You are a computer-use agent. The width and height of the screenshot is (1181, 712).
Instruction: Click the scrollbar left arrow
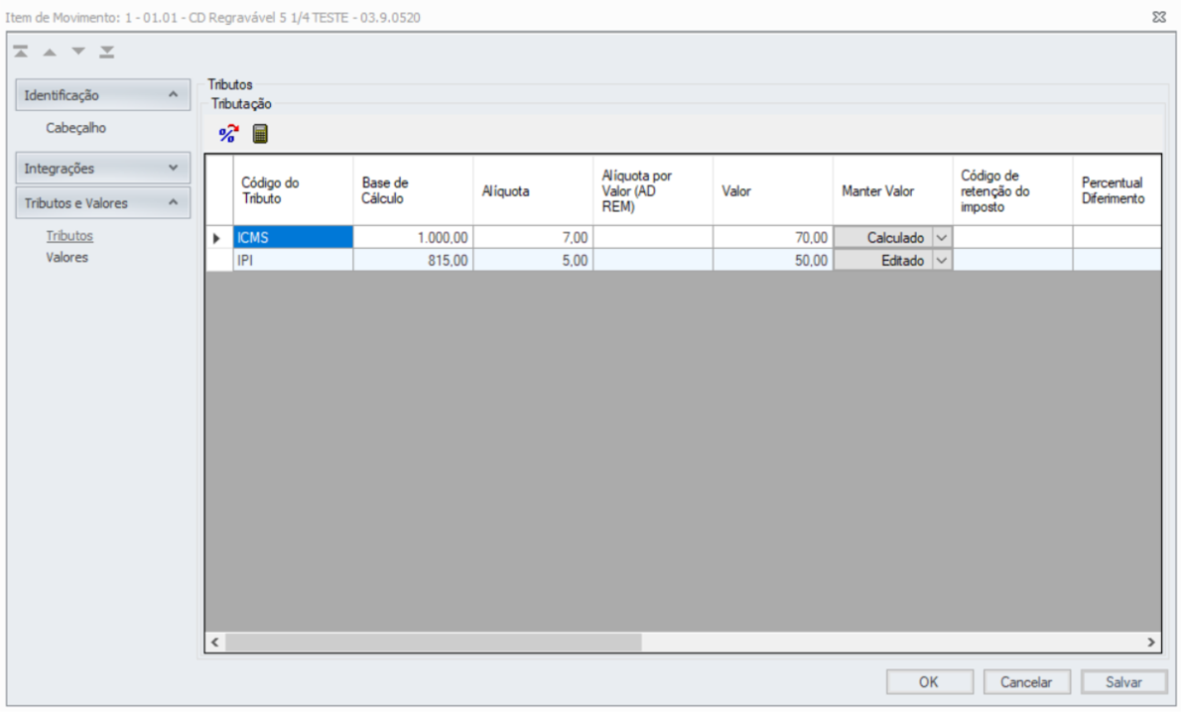(215, 642)
